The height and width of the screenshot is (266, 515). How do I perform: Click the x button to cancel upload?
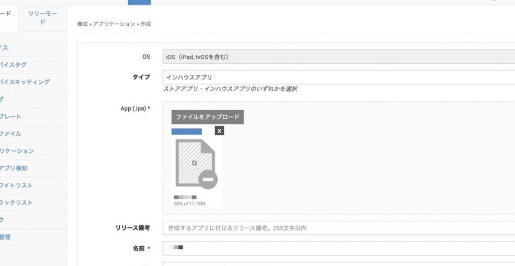219,131
